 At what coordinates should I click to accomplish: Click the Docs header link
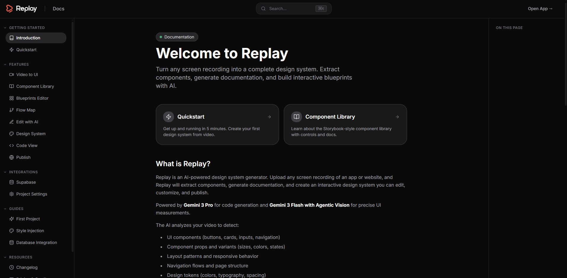58,9
